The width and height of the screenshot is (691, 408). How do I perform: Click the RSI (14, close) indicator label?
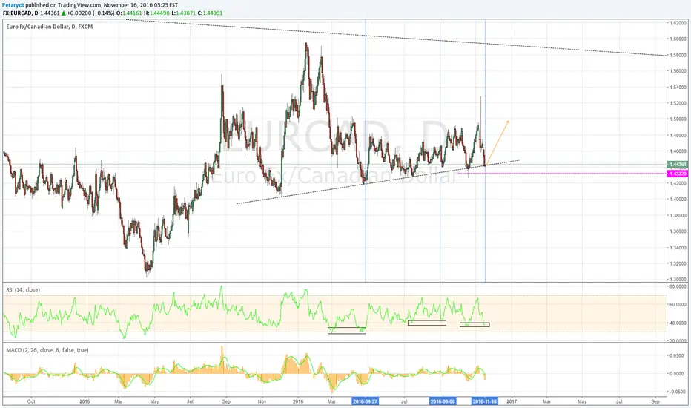[23, 290]
